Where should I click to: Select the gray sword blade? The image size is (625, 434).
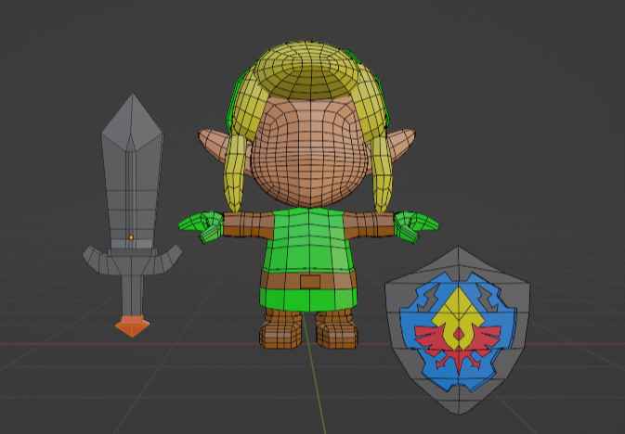pyautogui.click(x=132, y=172)
